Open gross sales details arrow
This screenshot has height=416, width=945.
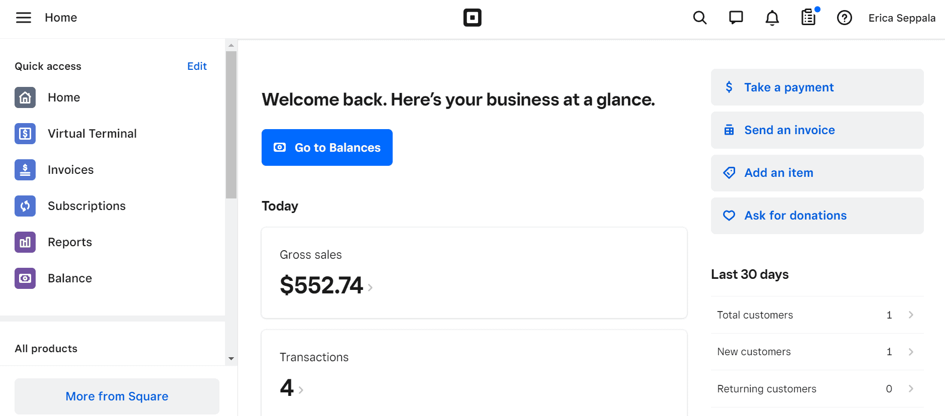pos(370,287)
